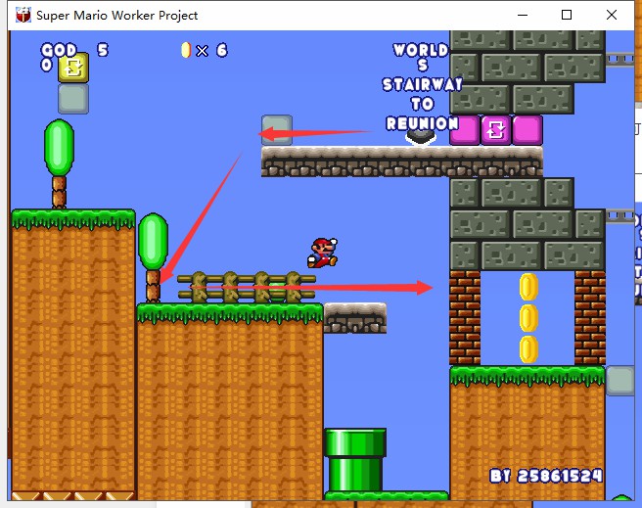The image size is (642, 508).
Task: Click the small stone ledge above the pipe
Action: (355, 318)
